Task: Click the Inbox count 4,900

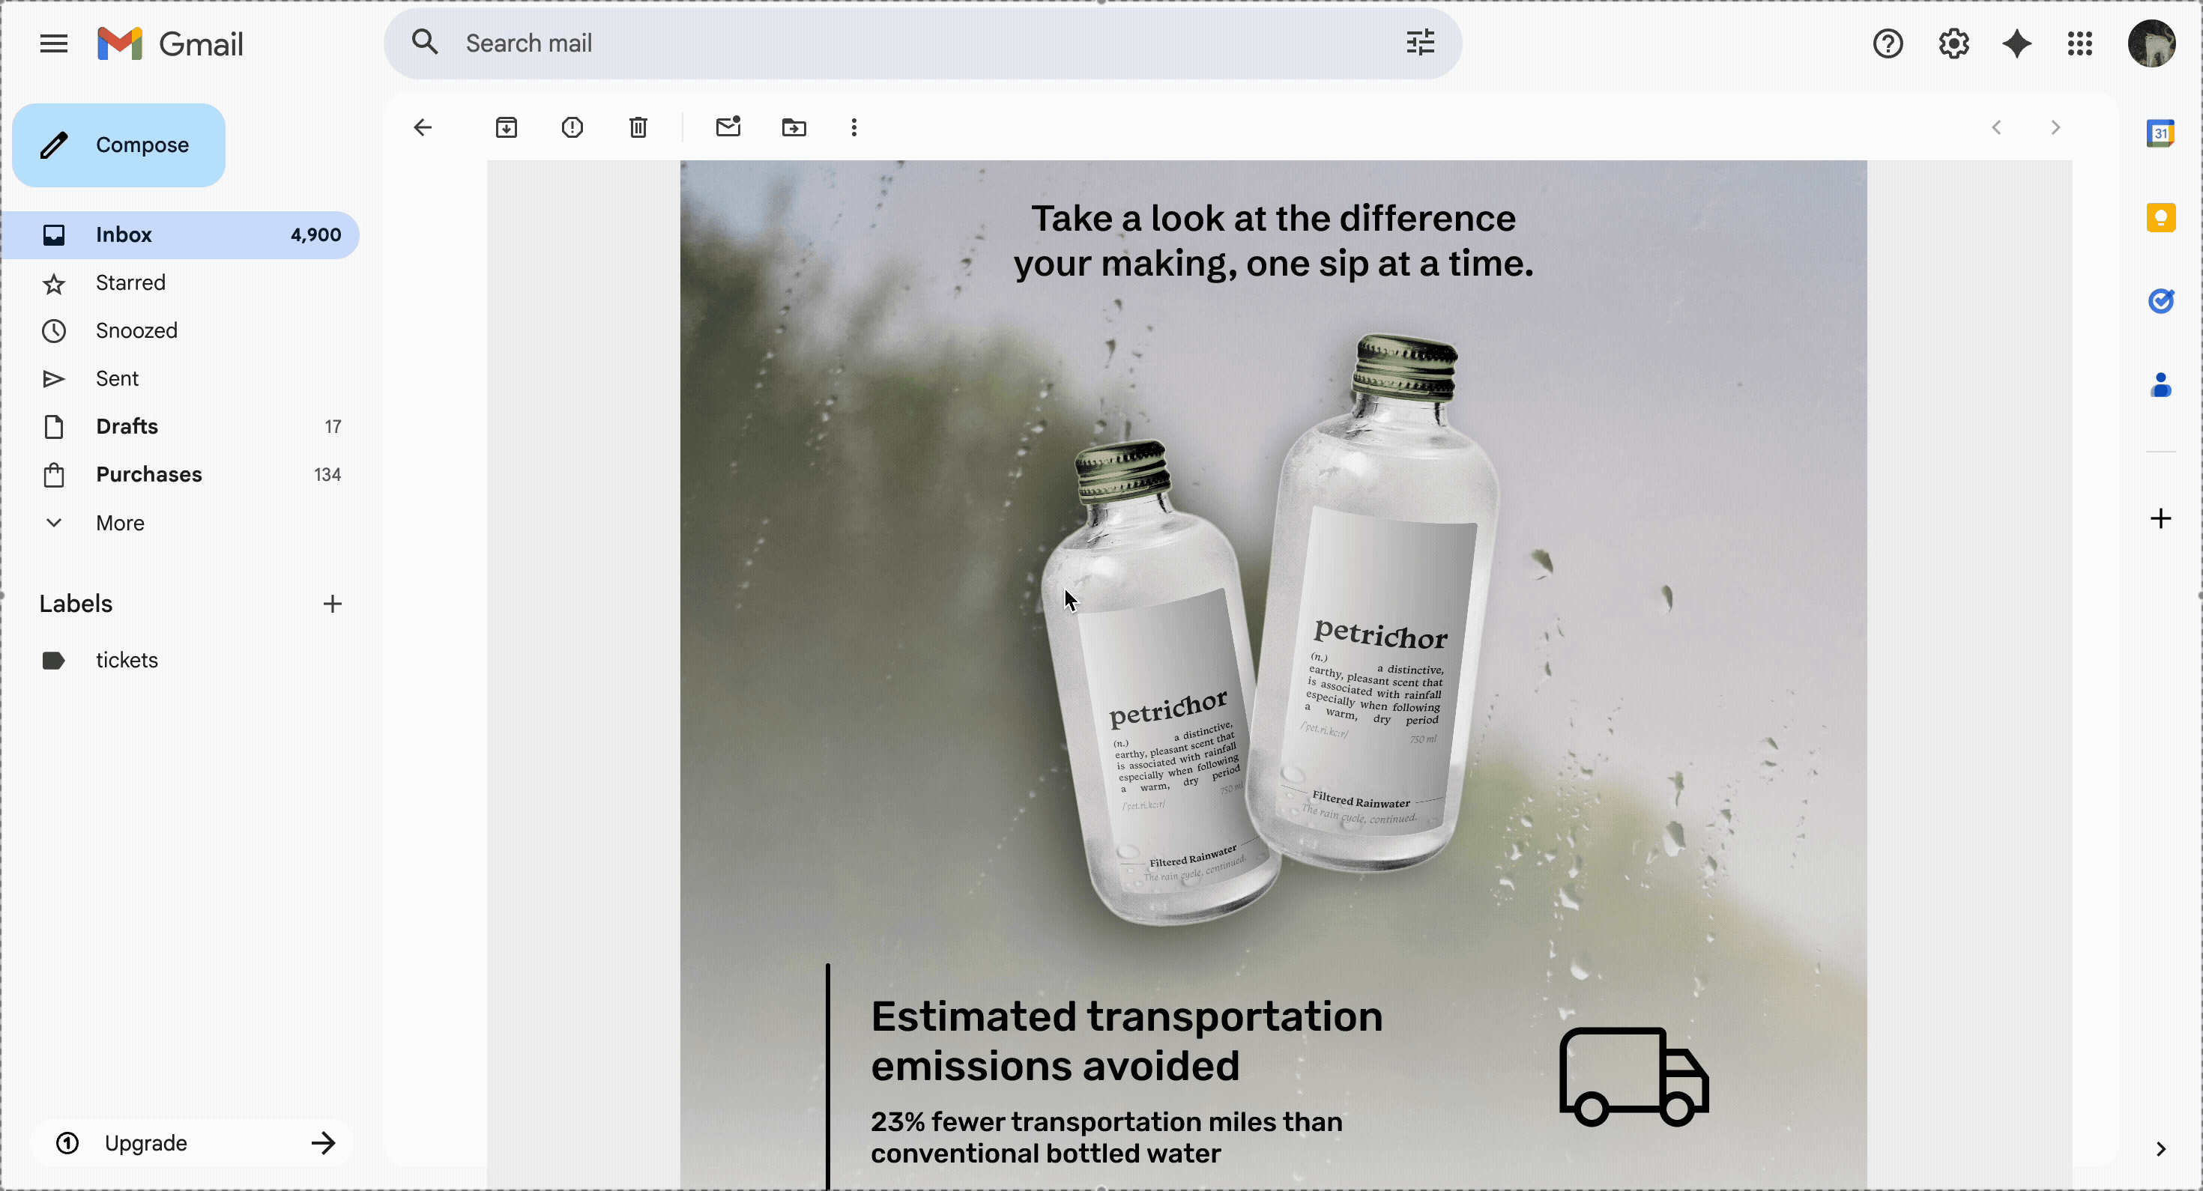Action: (x=315, y=235)
